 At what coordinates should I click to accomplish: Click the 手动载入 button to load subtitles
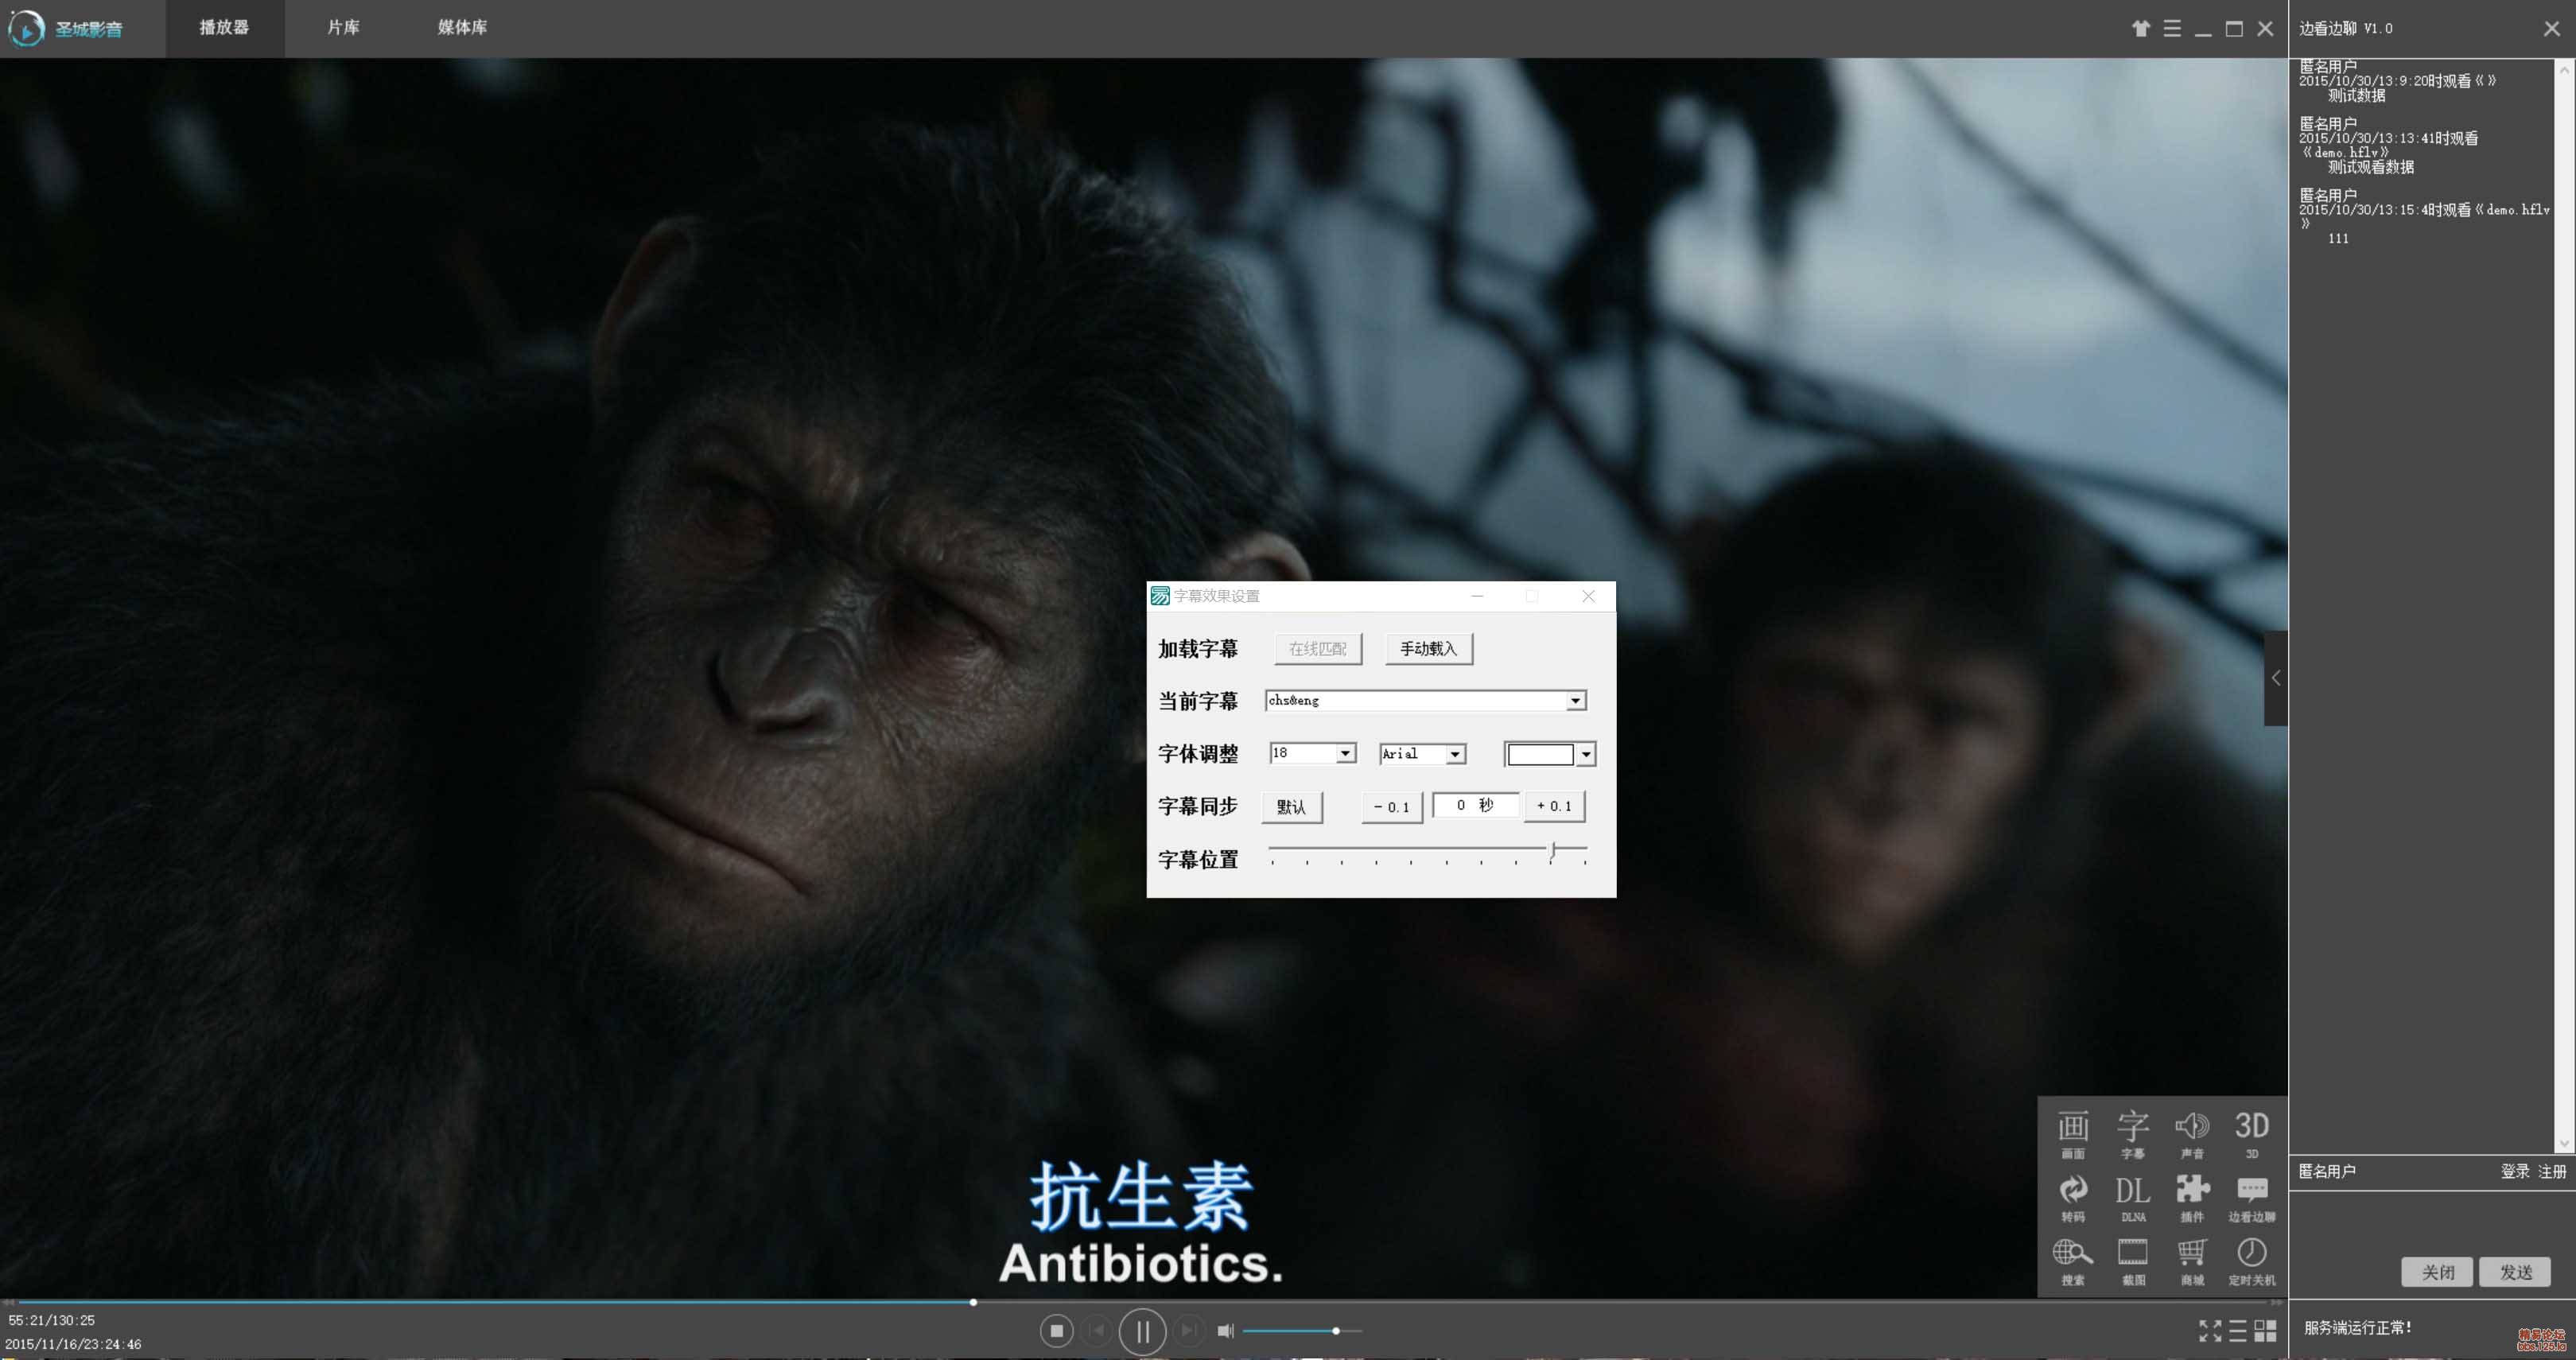coord(1428,648)
